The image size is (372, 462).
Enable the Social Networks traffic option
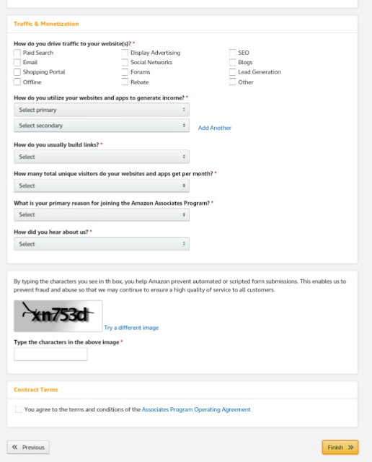click(125, 63)
